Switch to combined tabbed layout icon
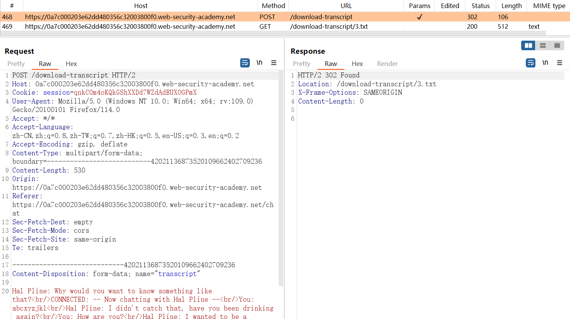The image size is (570, 319). (557, 46)
